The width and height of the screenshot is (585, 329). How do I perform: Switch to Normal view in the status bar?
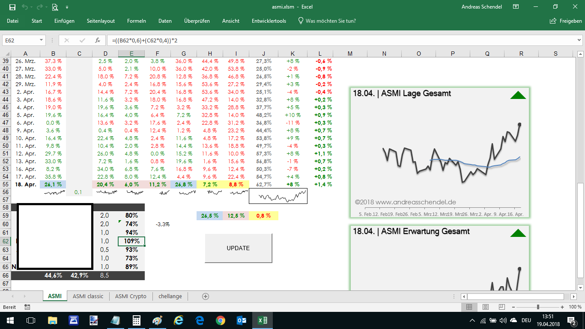(469, 307)
